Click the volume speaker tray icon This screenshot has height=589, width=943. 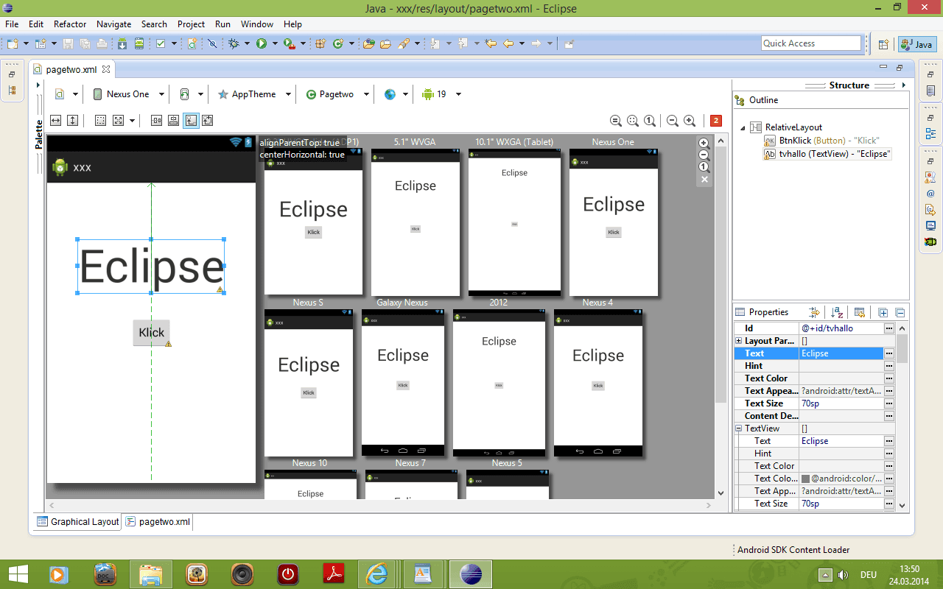pyautogui.click(x=843, y=575)
